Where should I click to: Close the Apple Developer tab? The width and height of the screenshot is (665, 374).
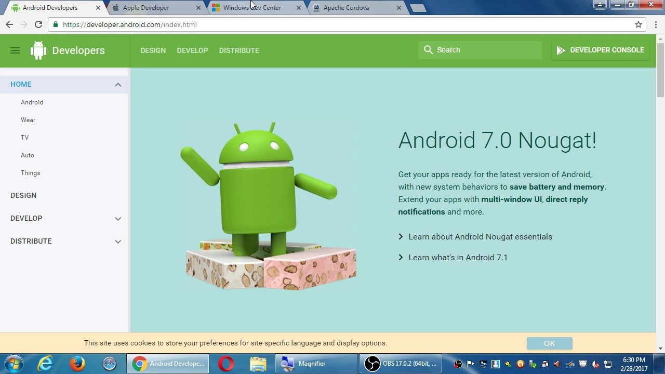[198, 8]
